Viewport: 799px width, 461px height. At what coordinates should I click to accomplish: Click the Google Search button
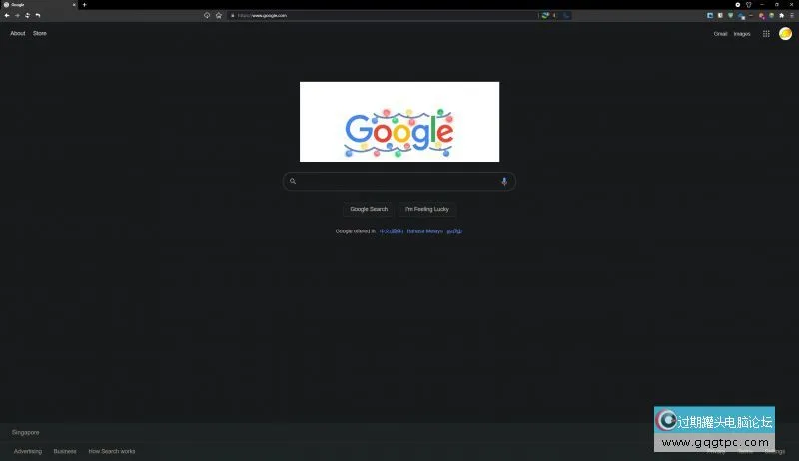click(x=369, y=209)
